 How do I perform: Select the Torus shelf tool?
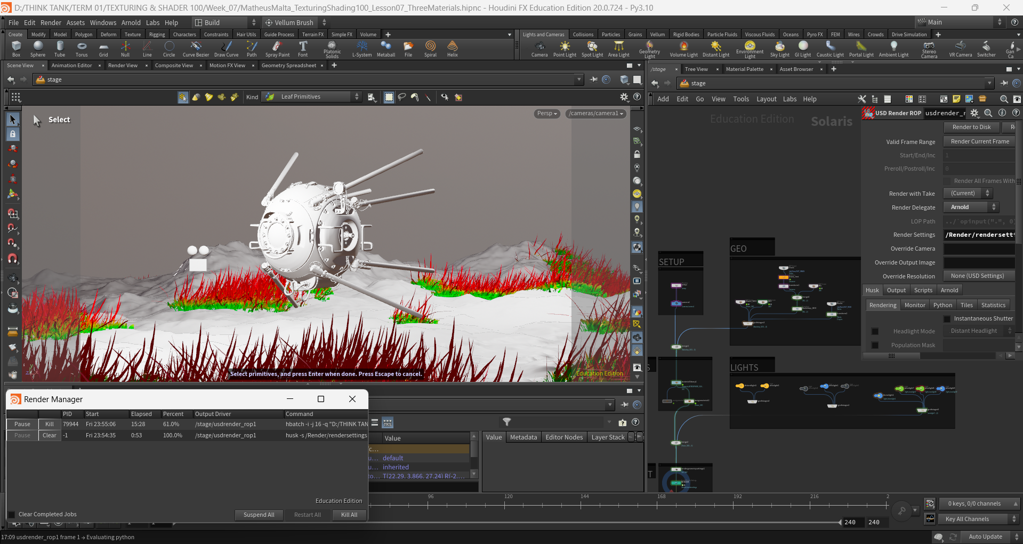pyautogui.click(x=82, y=49)
